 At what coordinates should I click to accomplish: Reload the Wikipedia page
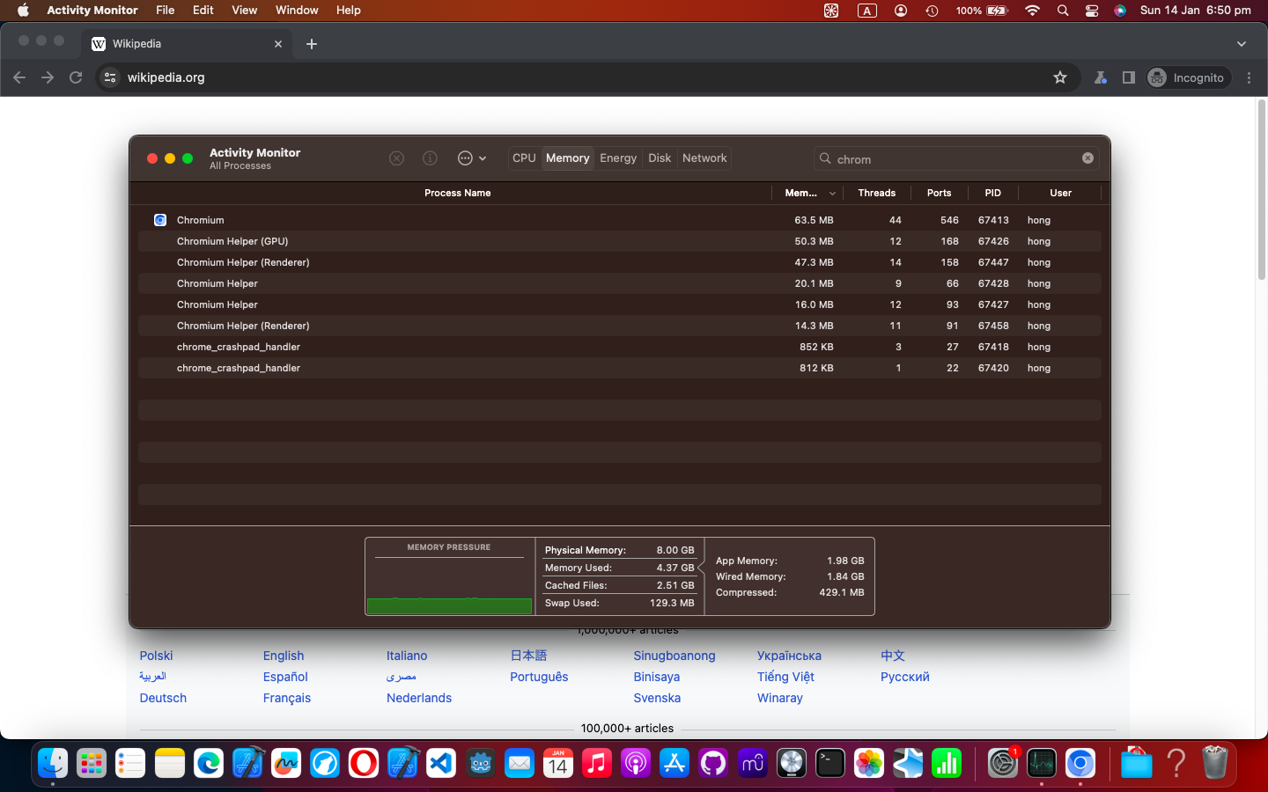(x=76, y=77)
